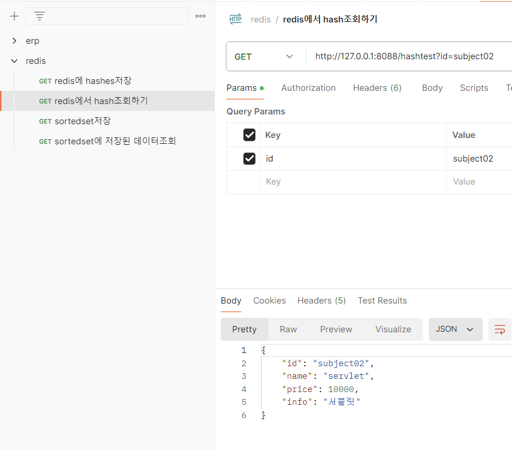This screenshot has width=512, height=449.
Task: Open the Params tab
Action: pyautogui.click(x=245, y=88)
